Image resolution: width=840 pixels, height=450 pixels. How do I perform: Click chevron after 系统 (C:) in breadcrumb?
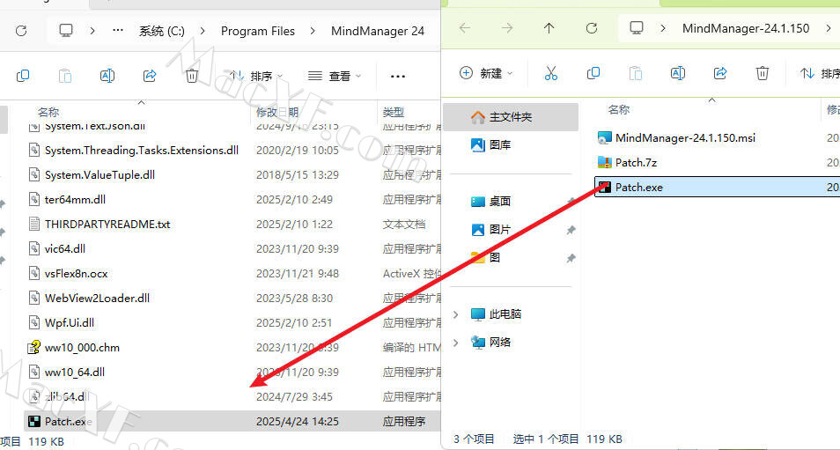pos(203,31)
